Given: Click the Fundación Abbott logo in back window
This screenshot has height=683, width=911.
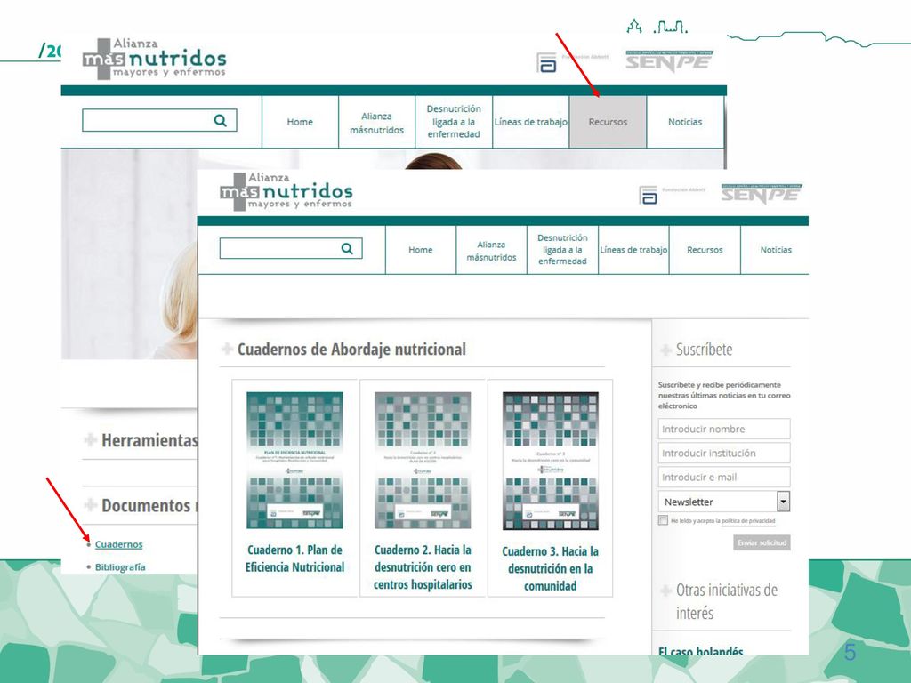Looking at the screenshot, I should [572, 62].
